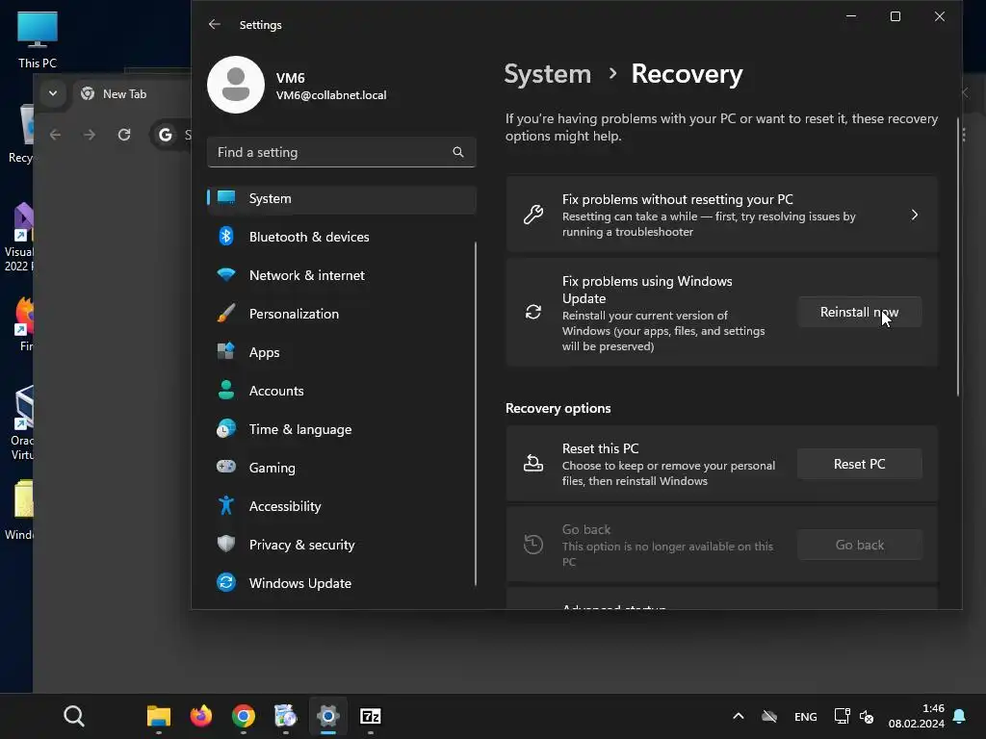This screenshot has height=739, width=986.
Task: Open Privacy & security settings
Action: tap(342, 545)
